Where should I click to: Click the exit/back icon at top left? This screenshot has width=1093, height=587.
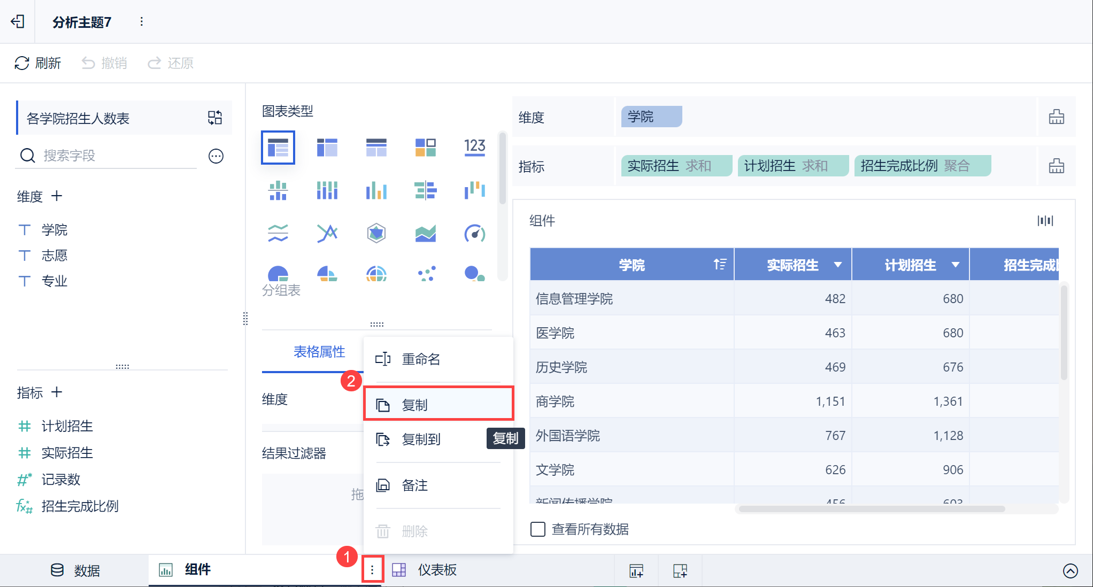(18, 21)
